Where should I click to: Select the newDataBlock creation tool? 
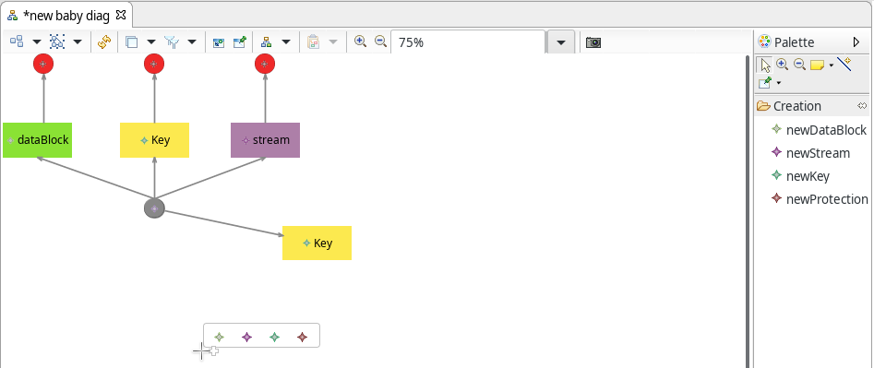[x=820, y=130]
